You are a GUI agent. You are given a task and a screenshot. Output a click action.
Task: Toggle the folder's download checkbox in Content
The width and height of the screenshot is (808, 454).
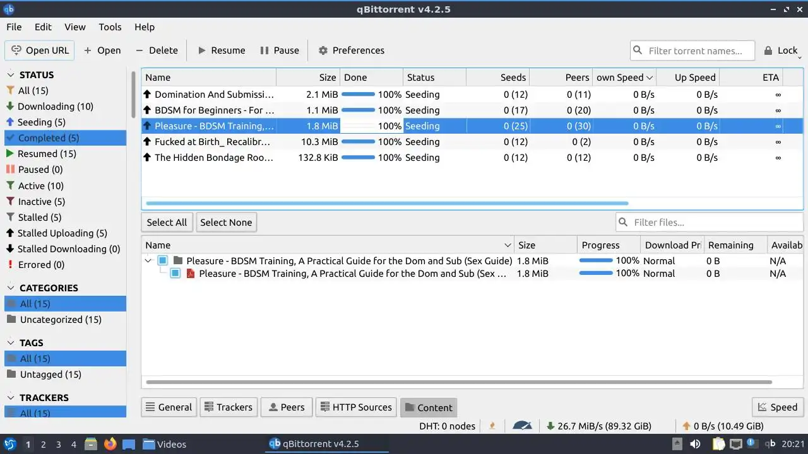(163, 260)
